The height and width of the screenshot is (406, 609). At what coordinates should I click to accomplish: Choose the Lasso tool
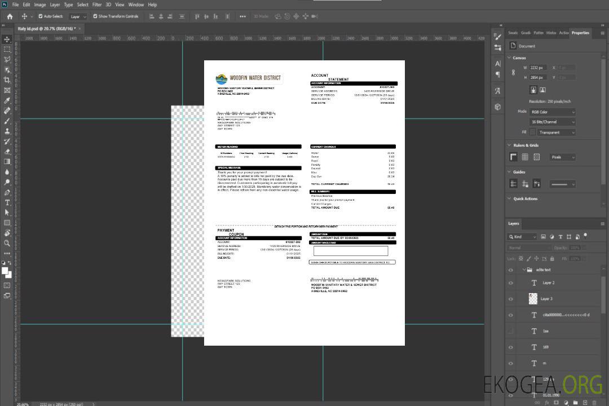(7, 59)
